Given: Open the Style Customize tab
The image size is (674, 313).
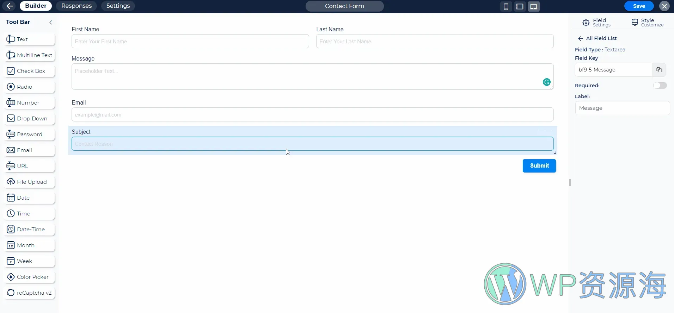Looking at the screenshot, I should click(648, 23).
